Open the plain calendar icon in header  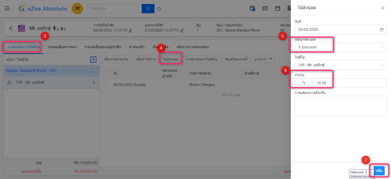[x=277, y=8]
